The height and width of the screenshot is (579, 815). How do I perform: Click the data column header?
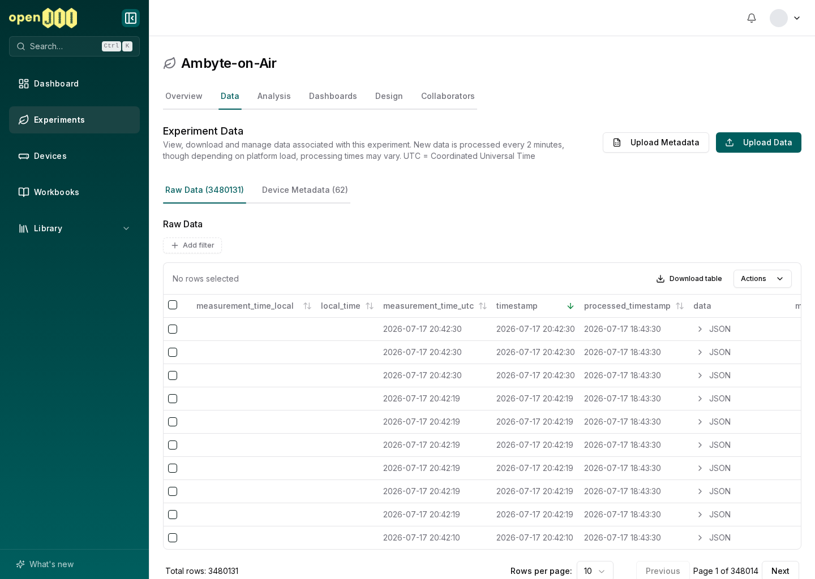click(x=702, y=306)
